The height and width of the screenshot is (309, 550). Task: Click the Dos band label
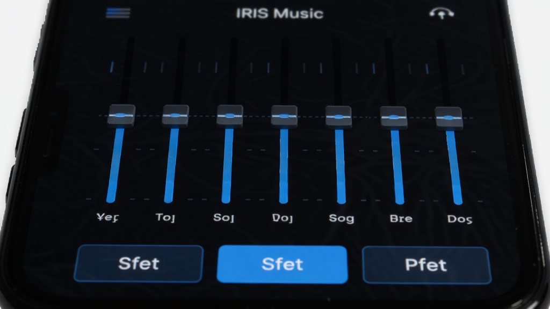pos(460,219)
